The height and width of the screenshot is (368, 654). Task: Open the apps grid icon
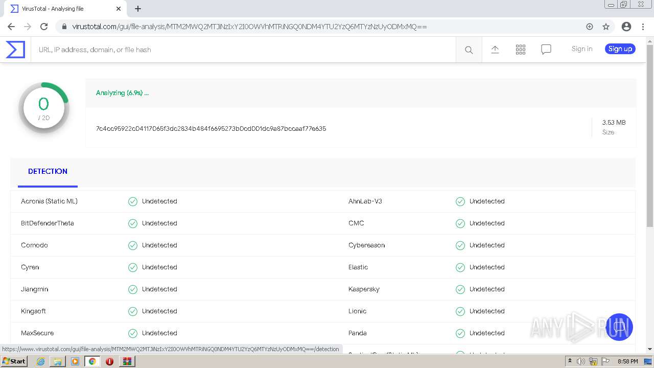521,50
